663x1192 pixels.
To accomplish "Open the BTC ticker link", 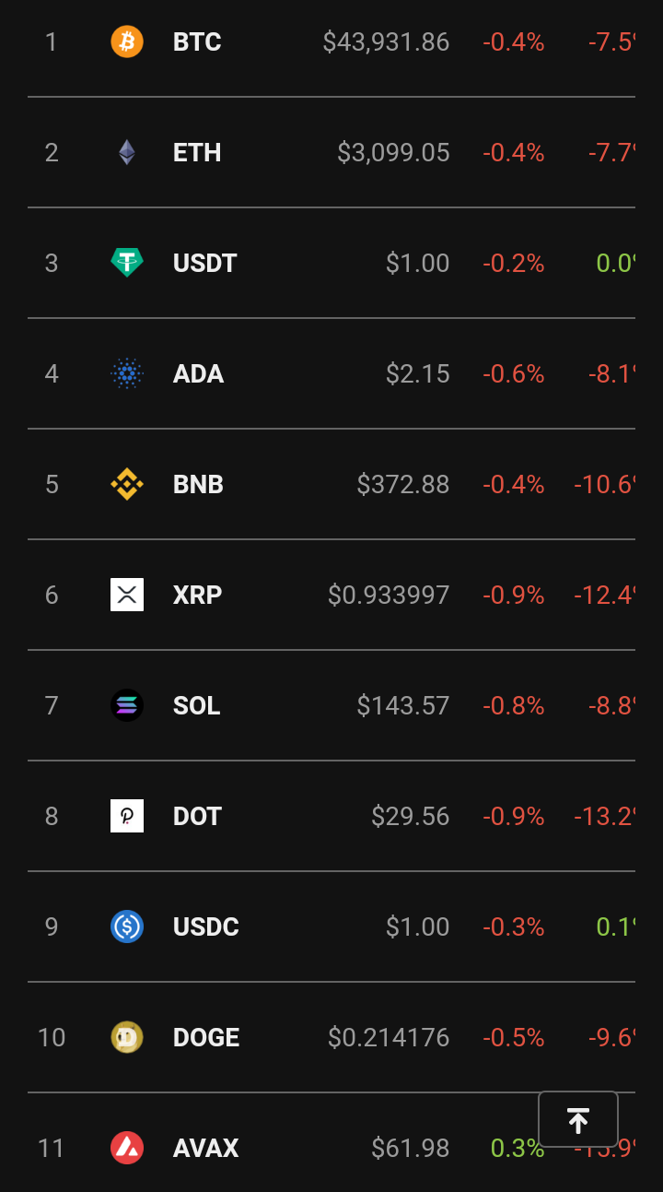I will pyautogui.click(x=197, y=41).
